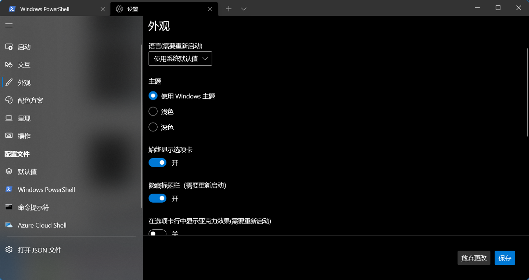
Task: Click the gear icon beside 打开 JSON 文件
Action: (9, 250)
